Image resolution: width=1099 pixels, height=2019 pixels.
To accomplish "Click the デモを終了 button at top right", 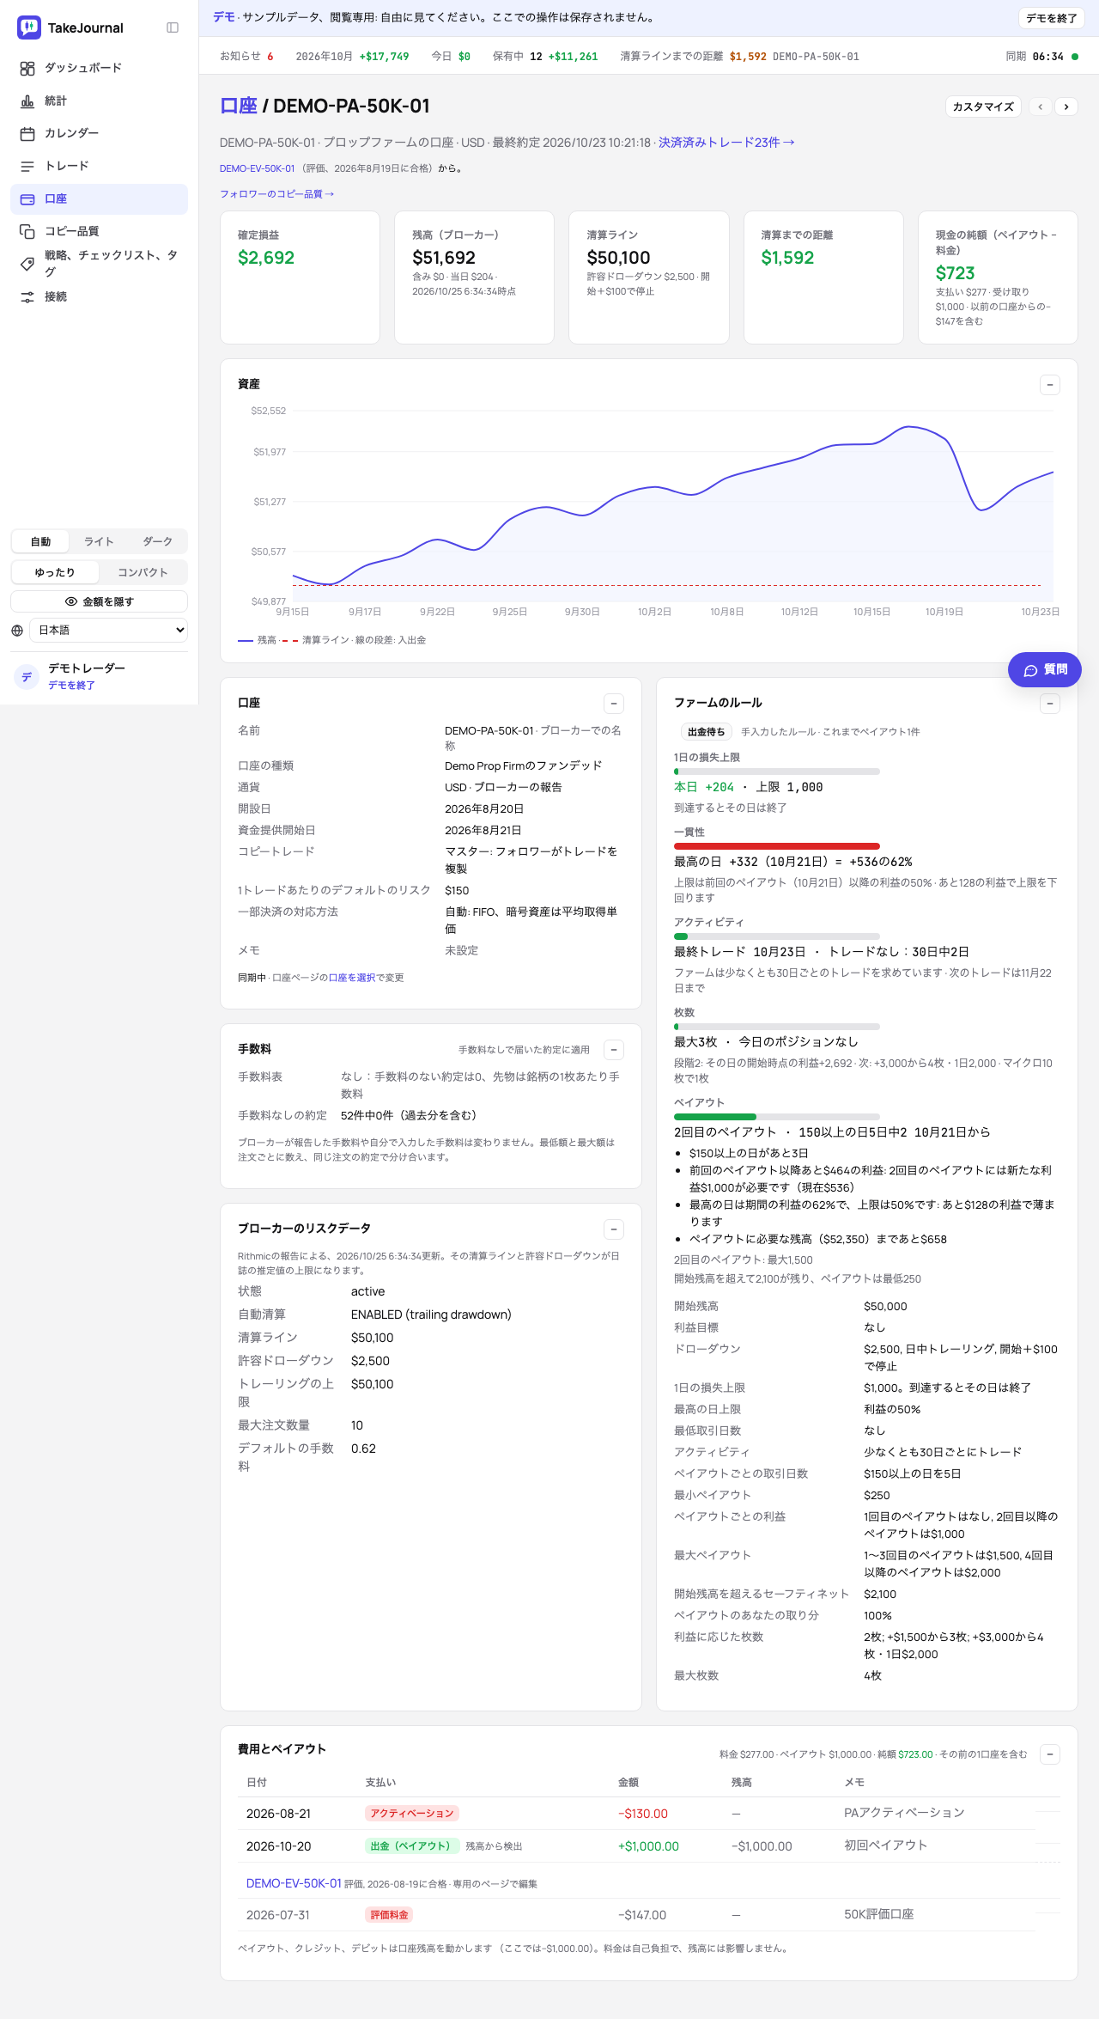I will (1052, 18).
